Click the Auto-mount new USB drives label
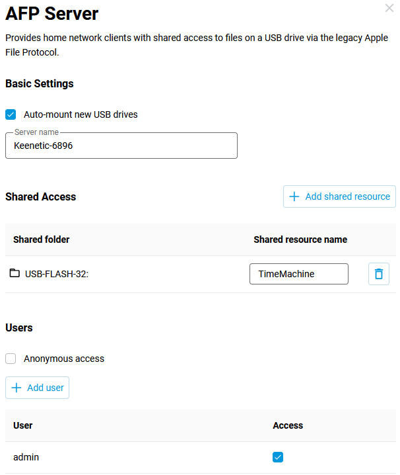 [81, 114]
